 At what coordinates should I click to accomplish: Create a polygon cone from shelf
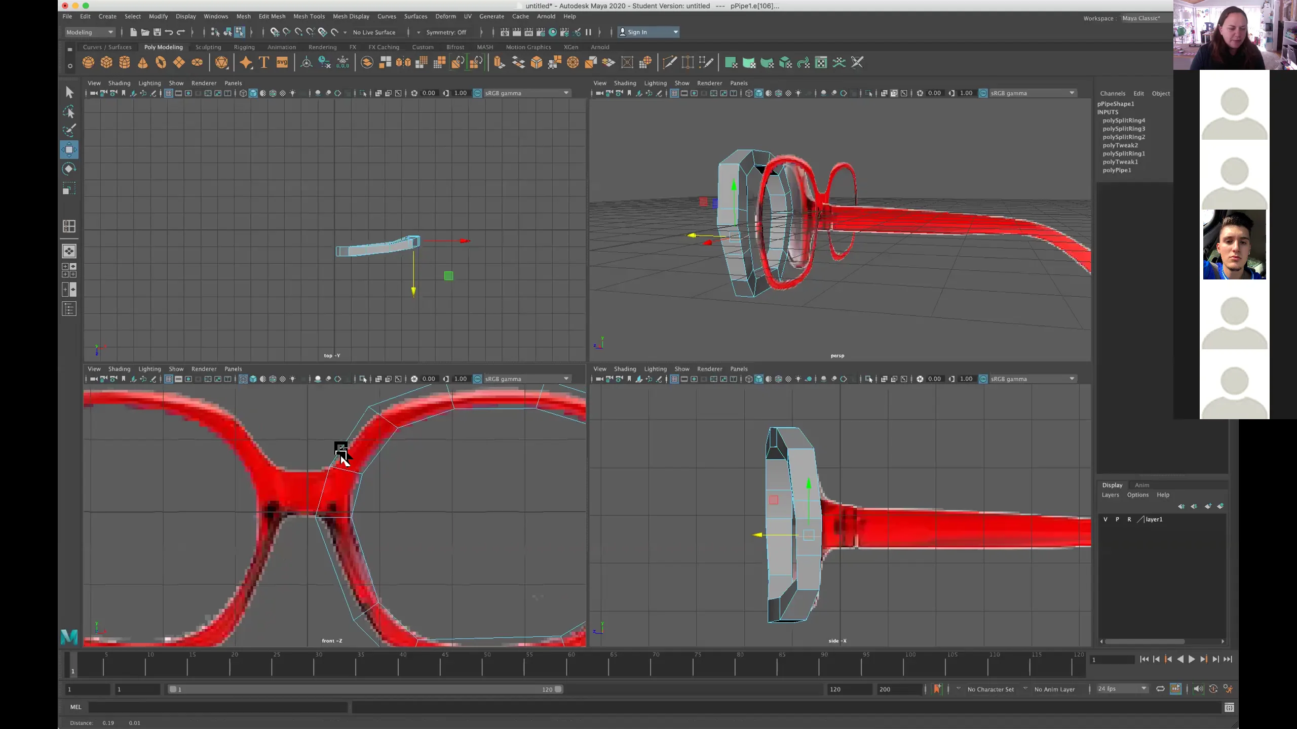143,62
